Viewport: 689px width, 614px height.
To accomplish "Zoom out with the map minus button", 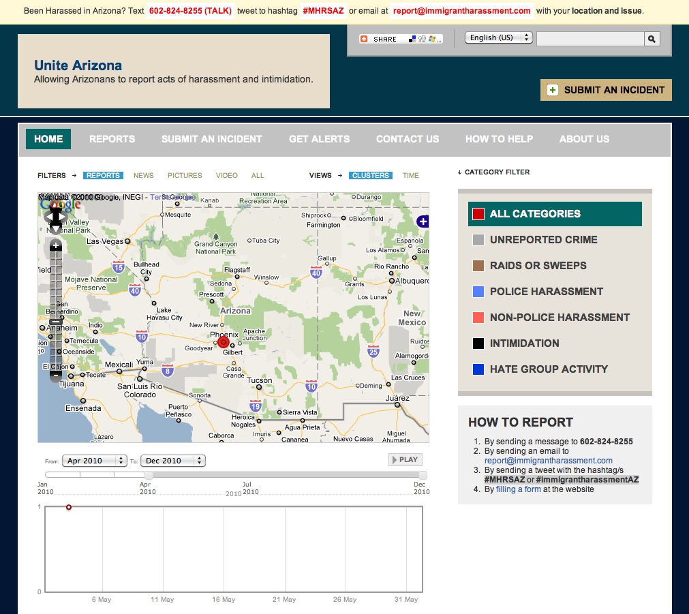I will (x=55, y=375).
